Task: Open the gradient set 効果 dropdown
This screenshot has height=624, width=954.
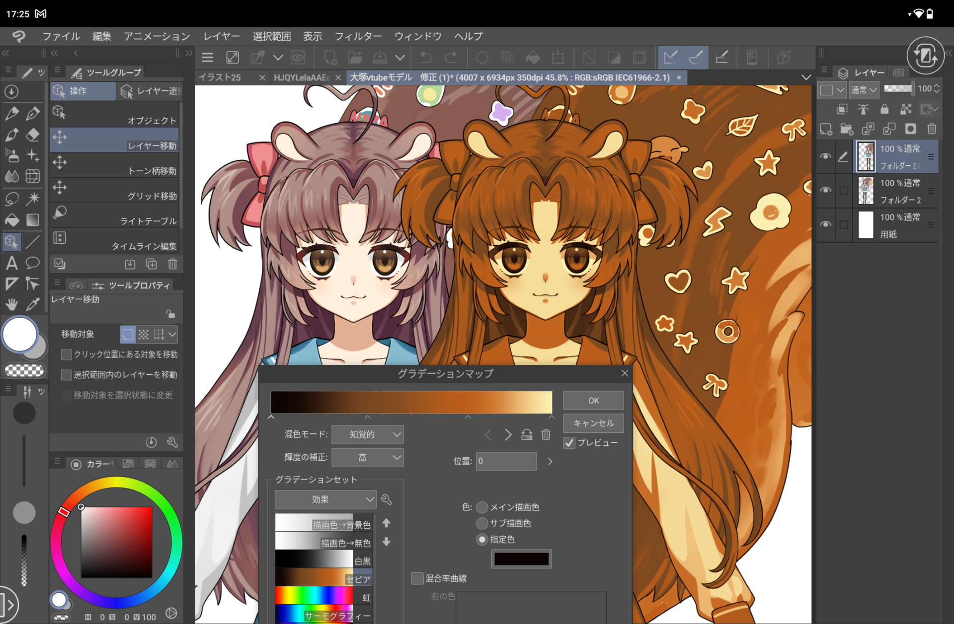Action: tap(325, 499)
